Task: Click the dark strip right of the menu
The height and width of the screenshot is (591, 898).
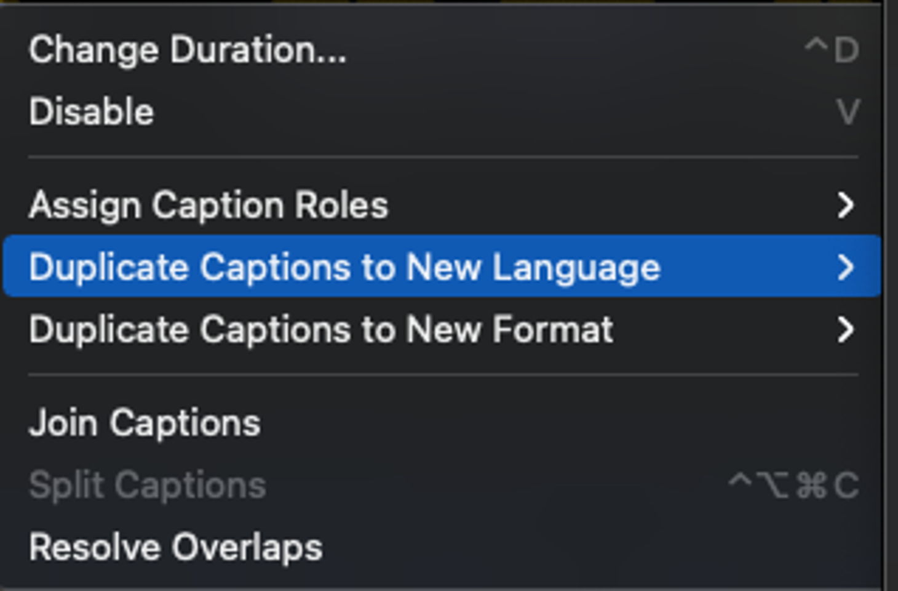Action: (x=891, y=295)
